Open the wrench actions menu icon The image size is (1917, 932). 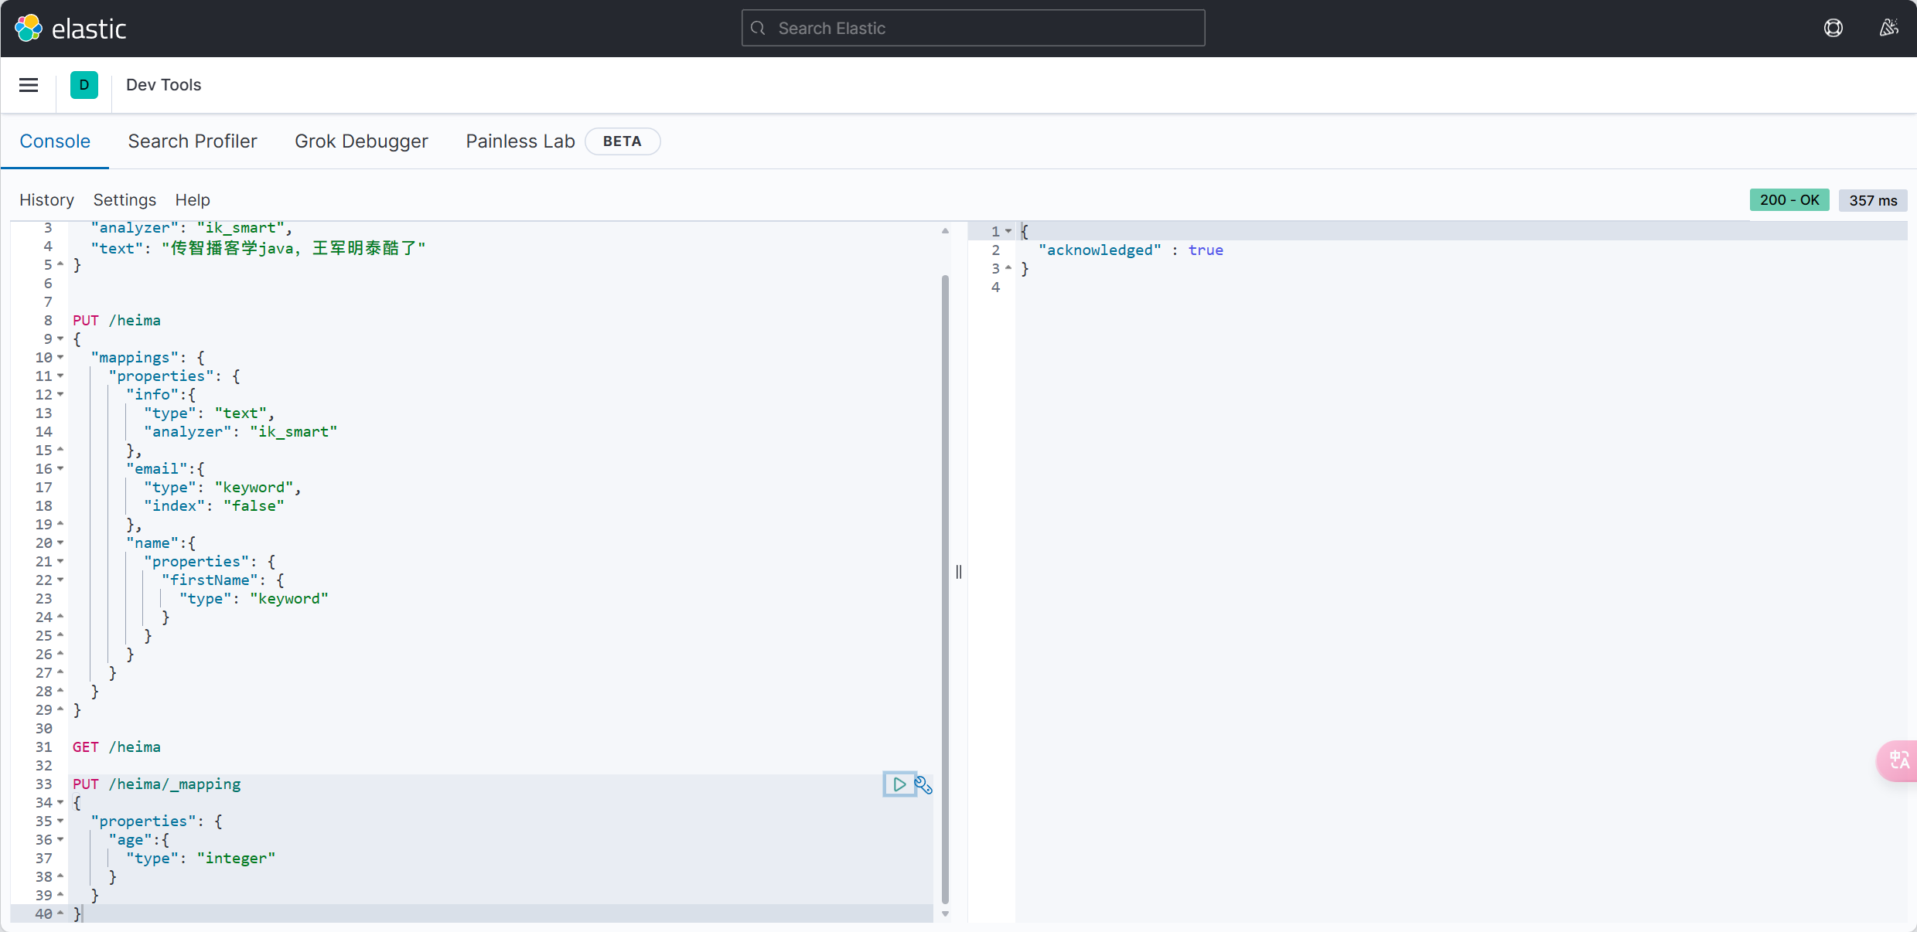[x=923, y=785]
